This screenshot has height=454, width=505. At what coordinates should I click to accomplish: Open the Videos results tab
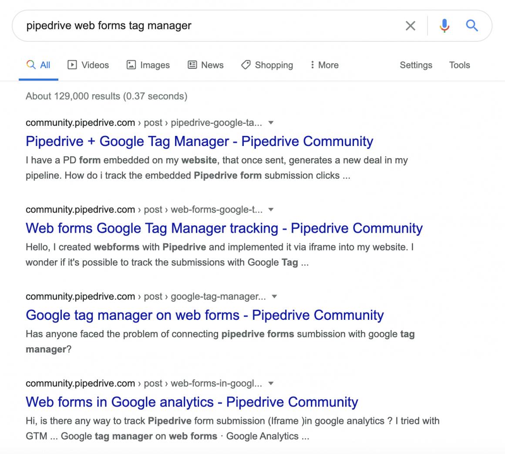(88, 65)
